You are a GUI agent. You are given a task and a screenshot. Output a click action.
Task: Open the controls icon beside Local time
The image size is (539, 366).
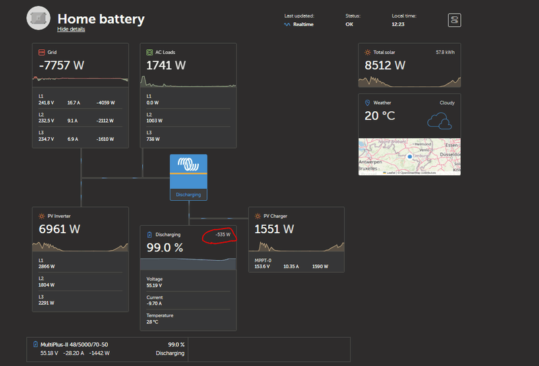tap(454, 20)
